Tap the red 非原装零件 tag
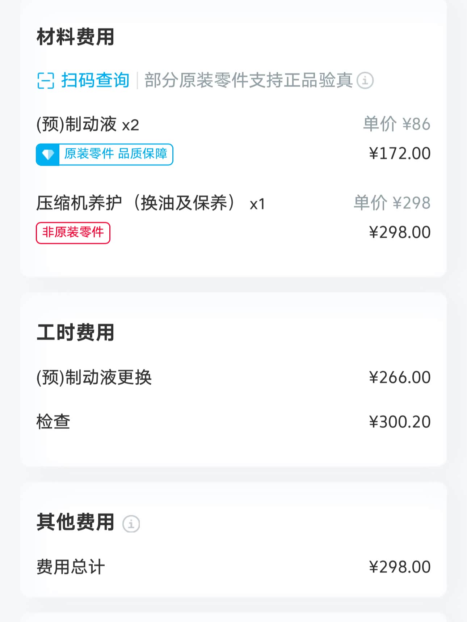Image resolution: width=467 pixels, height=622 pixels. click(x=73, y=233)
